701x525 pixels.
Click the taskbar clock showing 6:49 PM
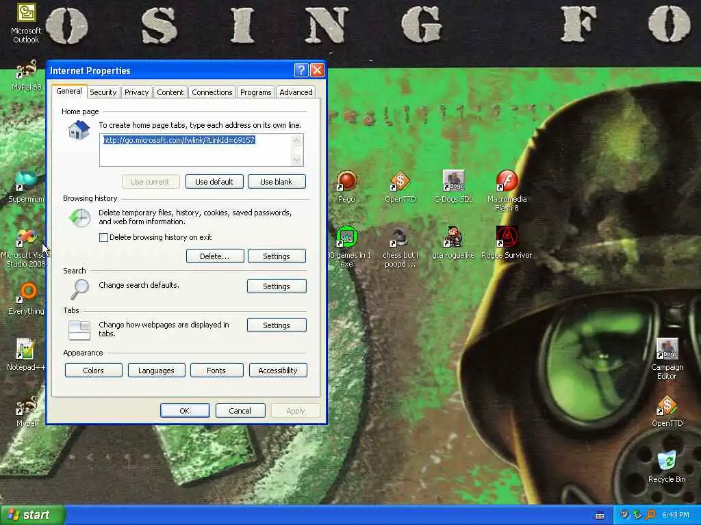(676, 515)
